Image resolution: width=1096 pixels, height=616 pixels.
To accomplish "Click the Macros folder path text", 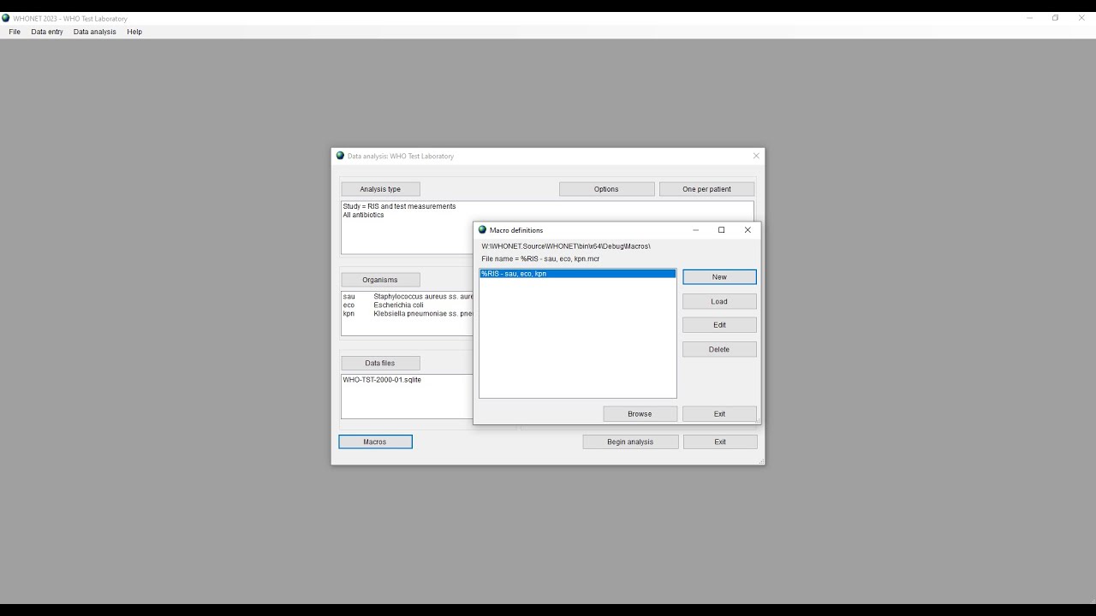I will click(x=566, y=246).
